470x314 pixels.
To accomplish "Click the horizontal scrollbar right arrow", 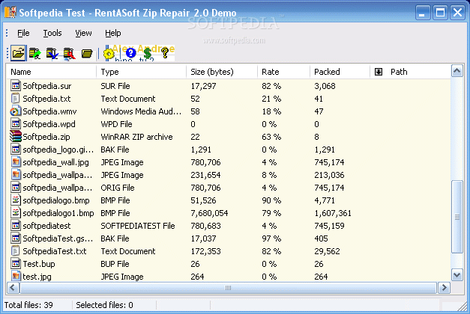I will (x=444, y=288).
